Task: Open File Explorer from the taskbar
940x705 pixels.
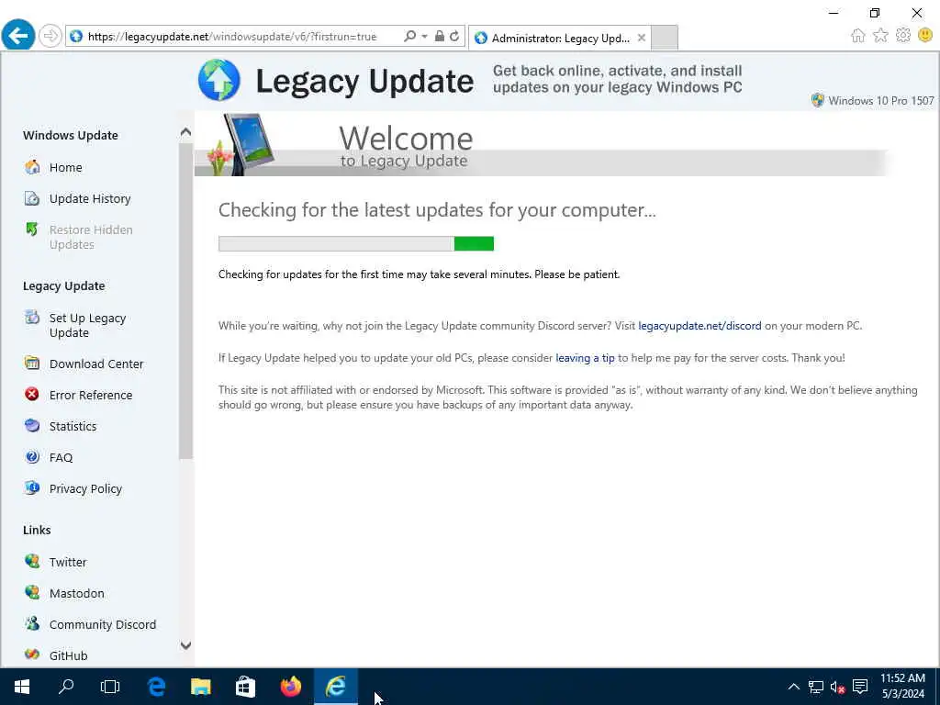Action: [201, 687]
